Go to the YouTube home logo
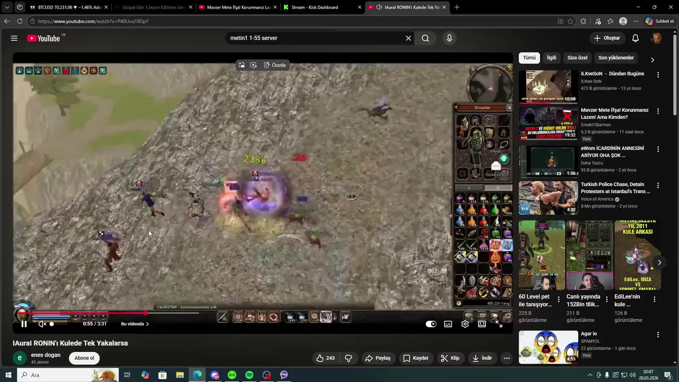 click(x=43, y=38)
